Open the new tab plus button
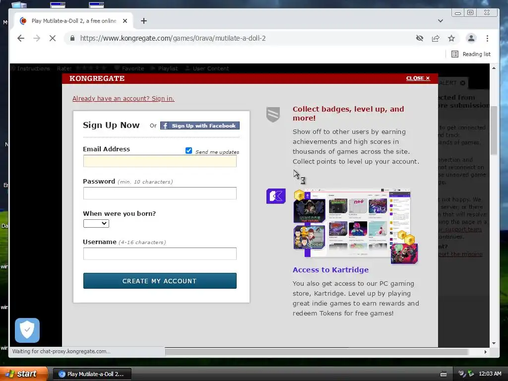Viewport: 508px width, 381px height. point(144,21)
